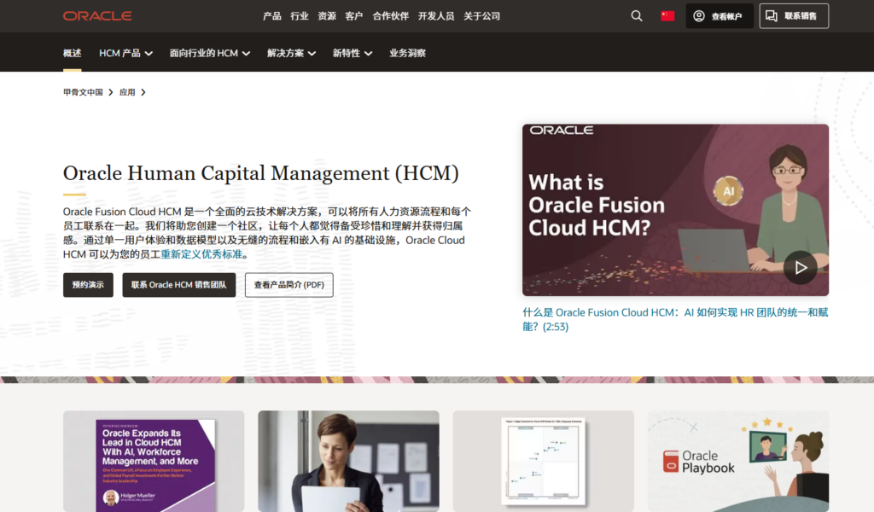The height and width of the screenshot is (512, 874).
Task: Select the 概述 tab
Action: [x=73, y=53]
